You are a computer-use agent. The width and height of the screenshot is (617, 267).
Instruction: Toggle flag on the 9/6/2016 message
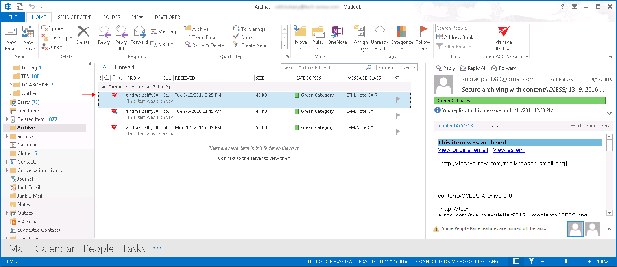pos(398,116)
